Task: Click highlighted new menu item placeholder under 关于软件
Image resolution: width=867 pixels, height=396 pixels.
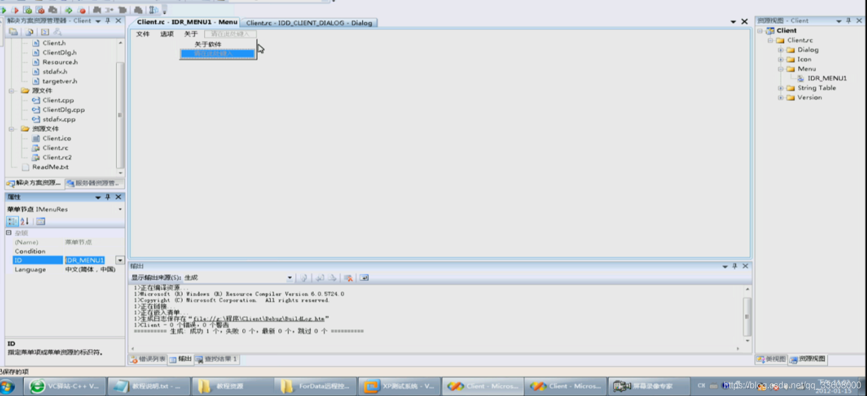Action: (x=218, y=54)
